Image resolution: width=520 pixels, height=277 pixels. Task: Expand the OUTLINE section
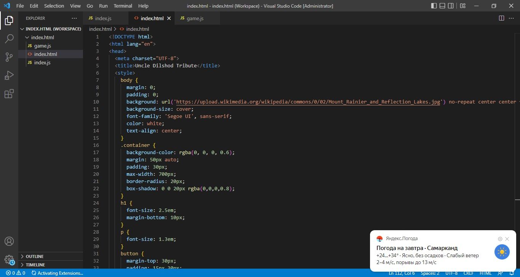click(x=51, y=256)
